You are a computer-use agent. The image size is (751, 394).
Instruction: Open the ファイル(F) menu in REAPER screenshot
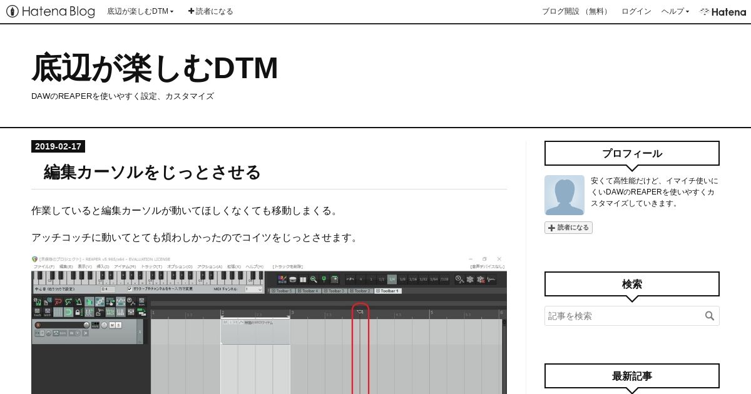tap(44, 266)
